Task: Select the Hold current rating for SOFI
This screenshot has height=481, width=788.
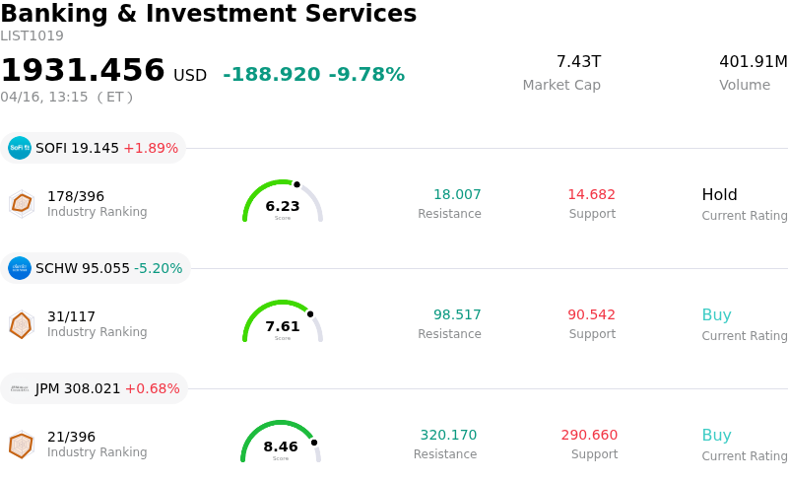Action: (719, 195)
